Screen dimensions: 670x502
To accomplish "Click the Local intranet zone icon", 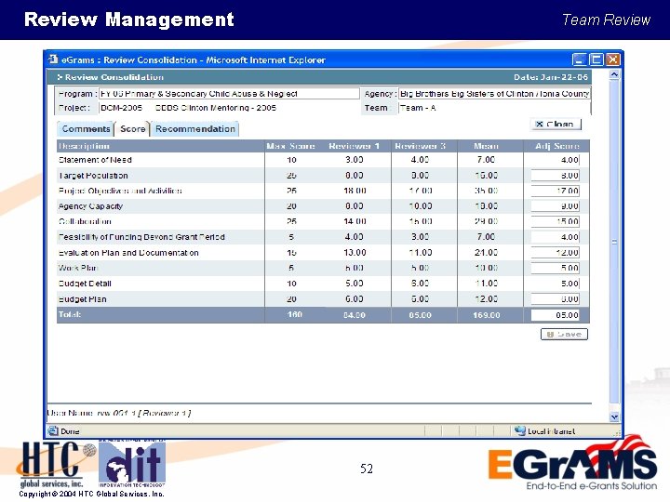I will 520,430.
